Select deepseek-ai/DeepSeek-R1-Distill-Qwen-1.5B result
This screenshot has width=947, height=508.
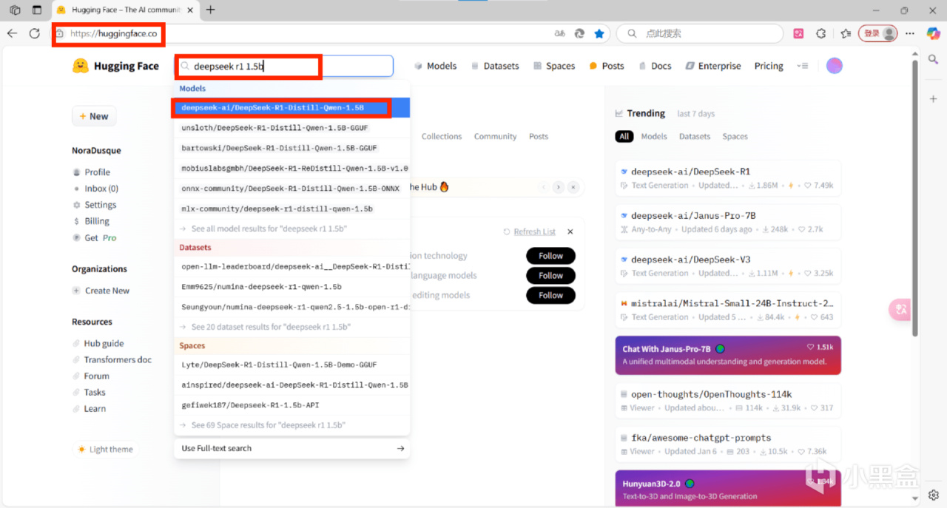coord(291,107)
